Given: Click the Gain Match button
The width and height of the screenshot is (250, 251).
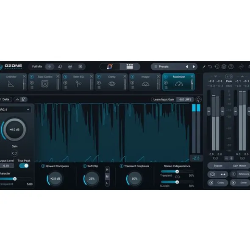Looking at the screenshot, I should [239, 166].
